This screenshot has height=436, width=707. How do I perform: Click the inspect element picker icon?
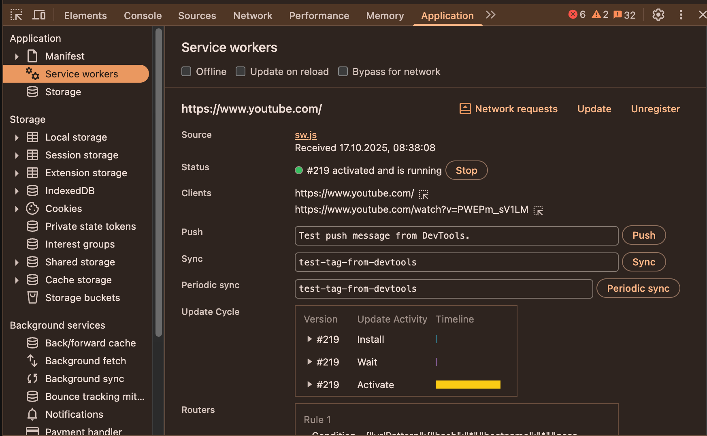[x=16, y=15]
